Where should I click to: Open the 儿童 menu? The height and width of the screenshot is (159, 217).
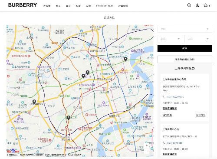[78, 6]
